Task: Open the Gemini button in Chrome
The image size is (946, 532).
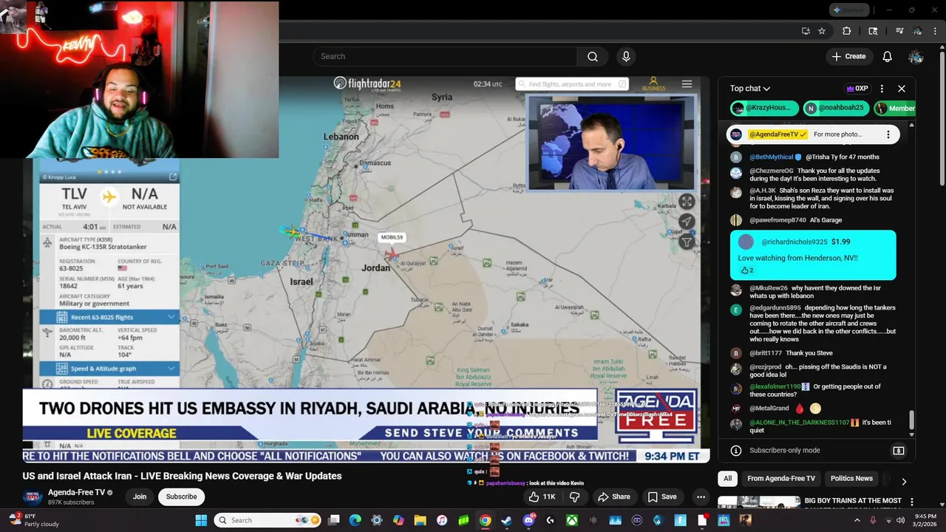Action: 848,10
